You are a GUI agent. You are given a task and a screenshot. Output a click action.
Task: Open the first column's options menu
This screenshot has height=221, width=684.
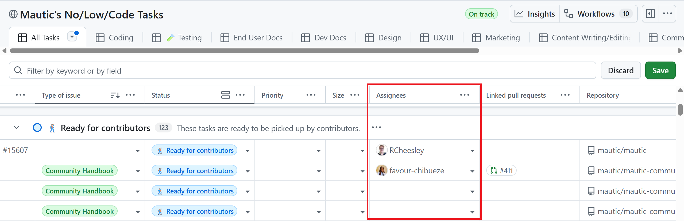pos(21,95)
